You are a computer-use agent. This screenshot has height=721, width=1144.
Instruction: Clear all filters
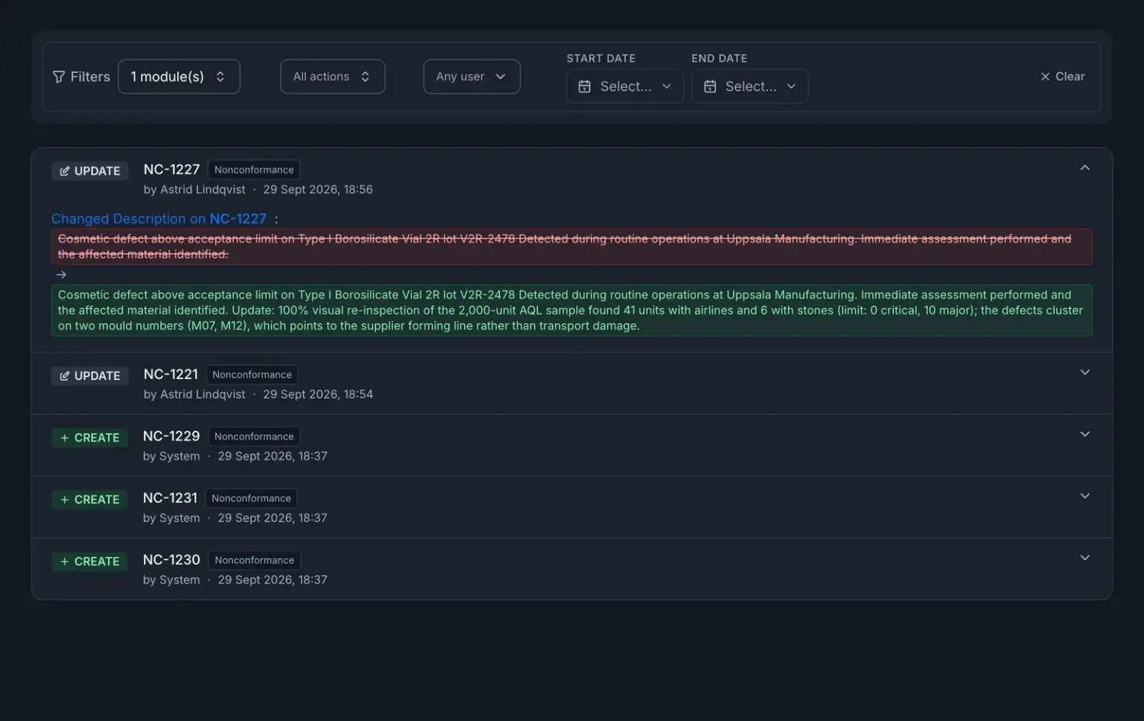[1063, 77]
